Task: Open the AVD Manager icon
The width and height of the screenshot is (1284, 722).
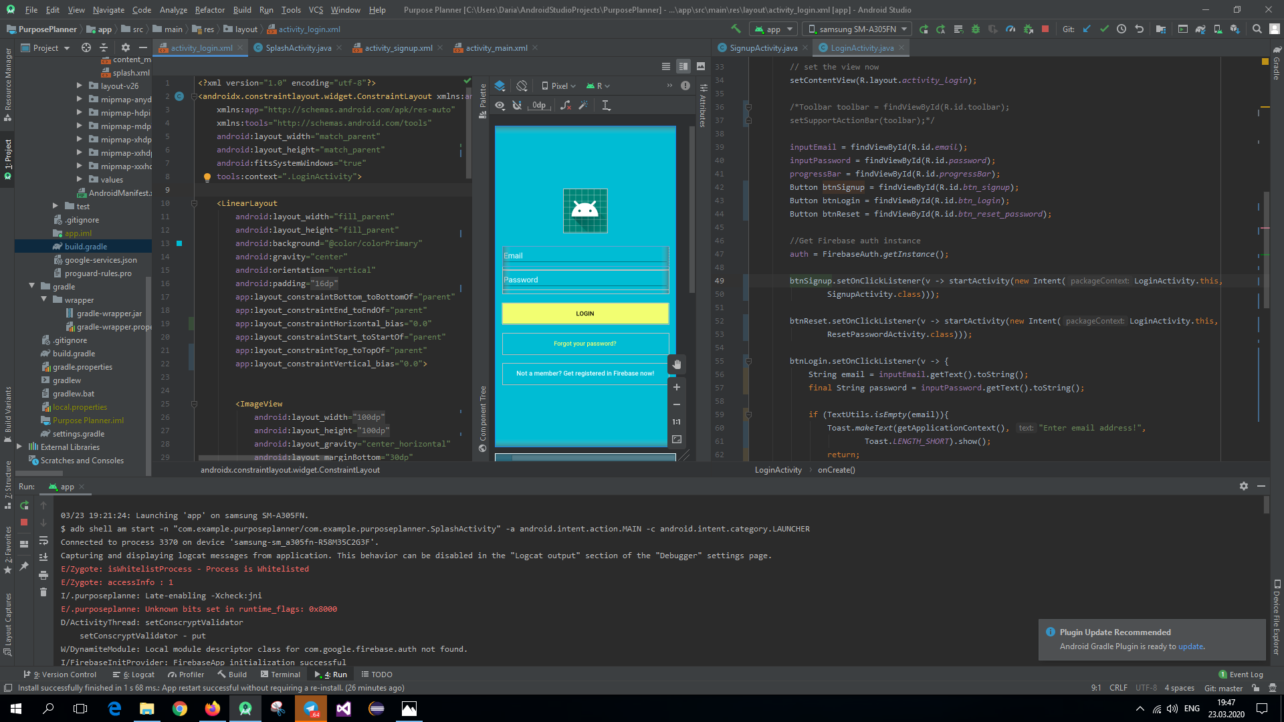Action: click(1218, 29)
